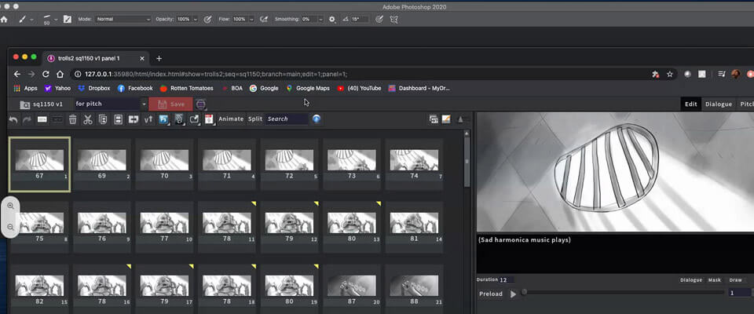Click the playback progress slider handle
The width and height of the screenshot is (754, 314).
tap(524, 292)
